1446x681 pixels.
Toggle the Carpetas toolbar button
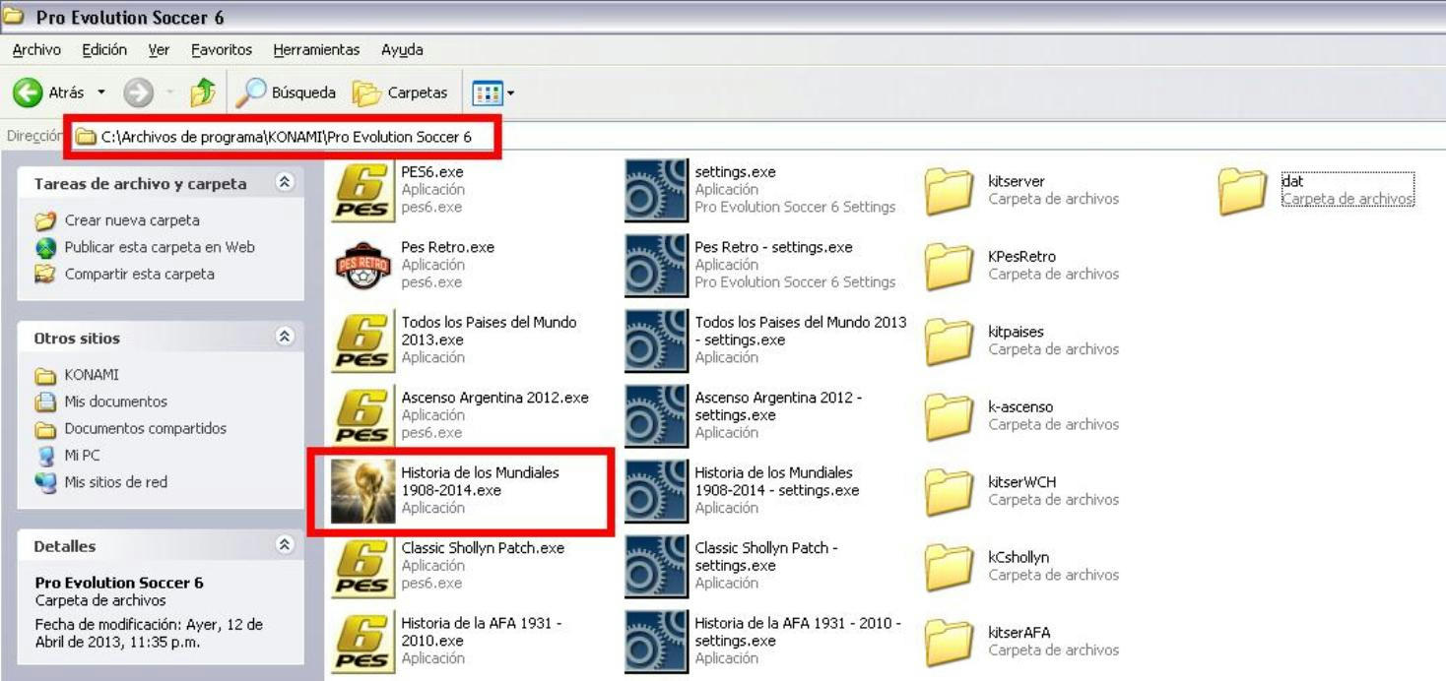click(401, 93)
